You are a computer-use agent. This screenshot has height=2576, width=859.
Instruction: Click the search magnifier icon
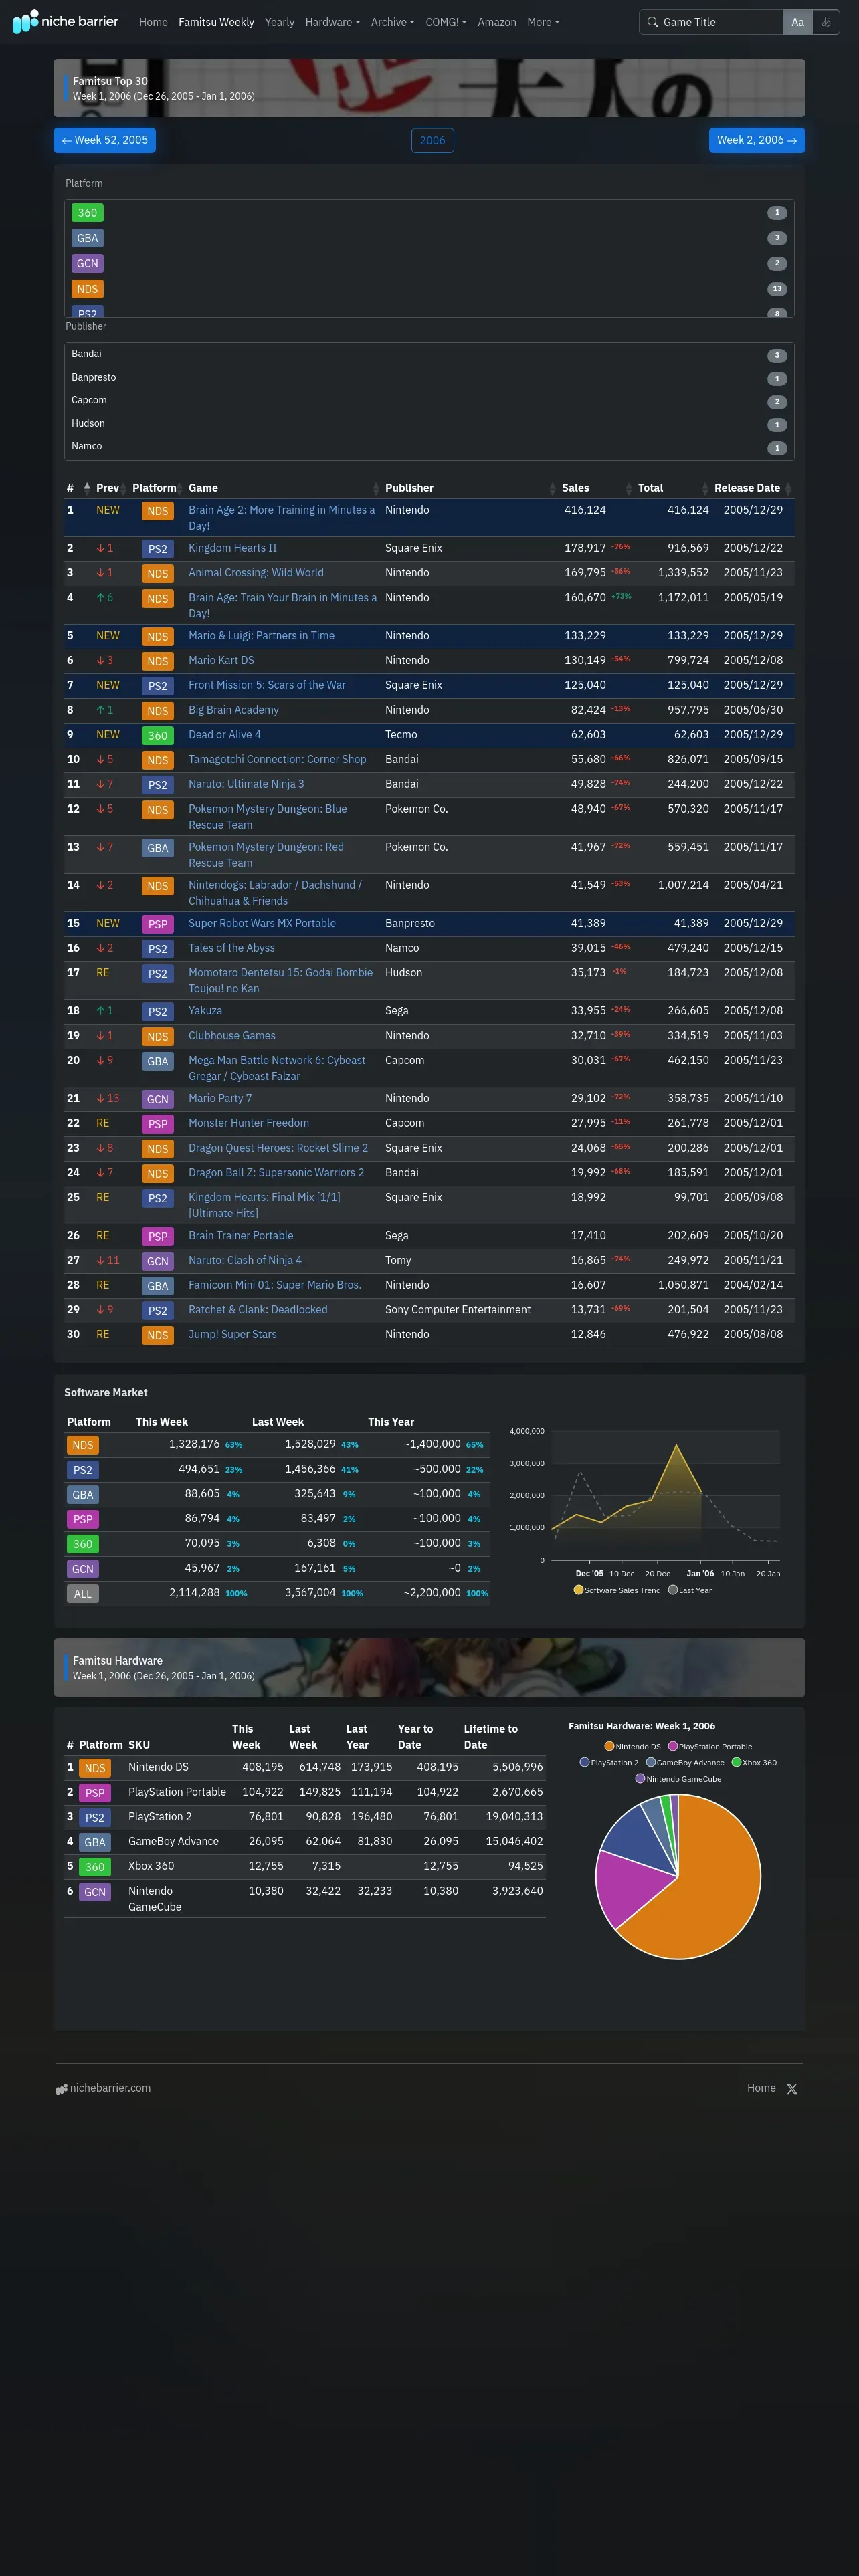pyautogui.click(x=652, y=22)
